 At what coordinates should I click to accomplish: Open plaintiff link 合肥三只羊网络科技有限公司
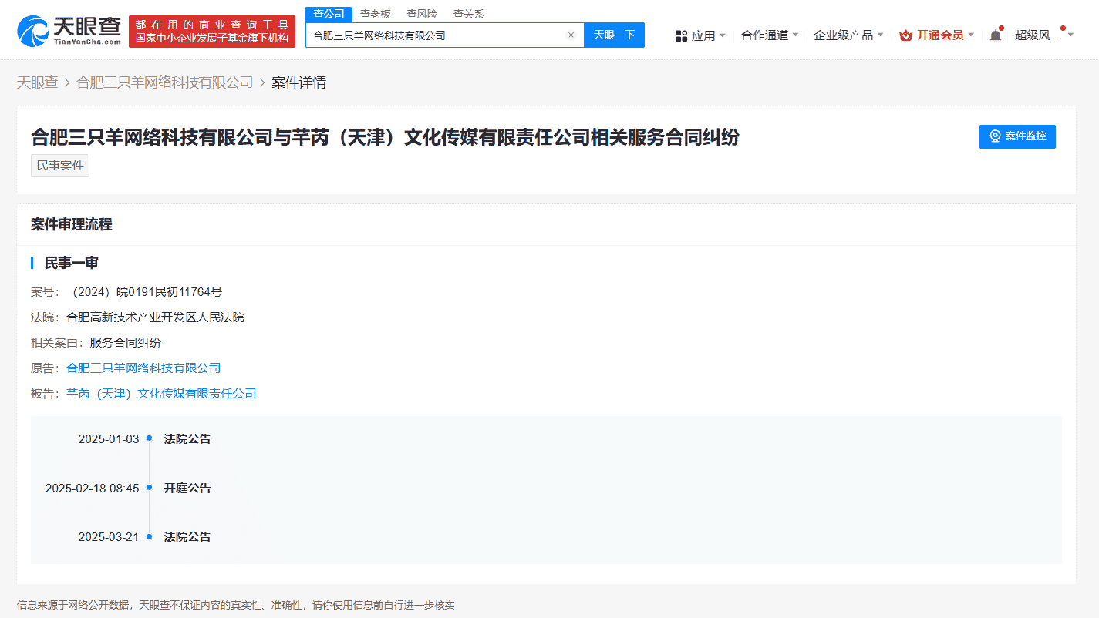click(x=143, y=368)
